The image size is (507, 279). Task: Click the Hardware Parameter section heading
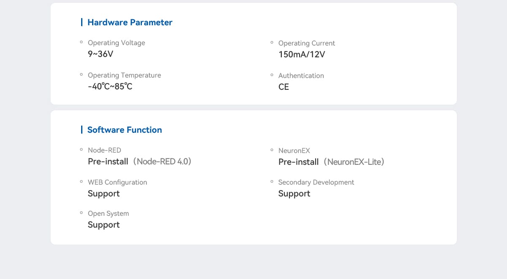pos(130,22)
